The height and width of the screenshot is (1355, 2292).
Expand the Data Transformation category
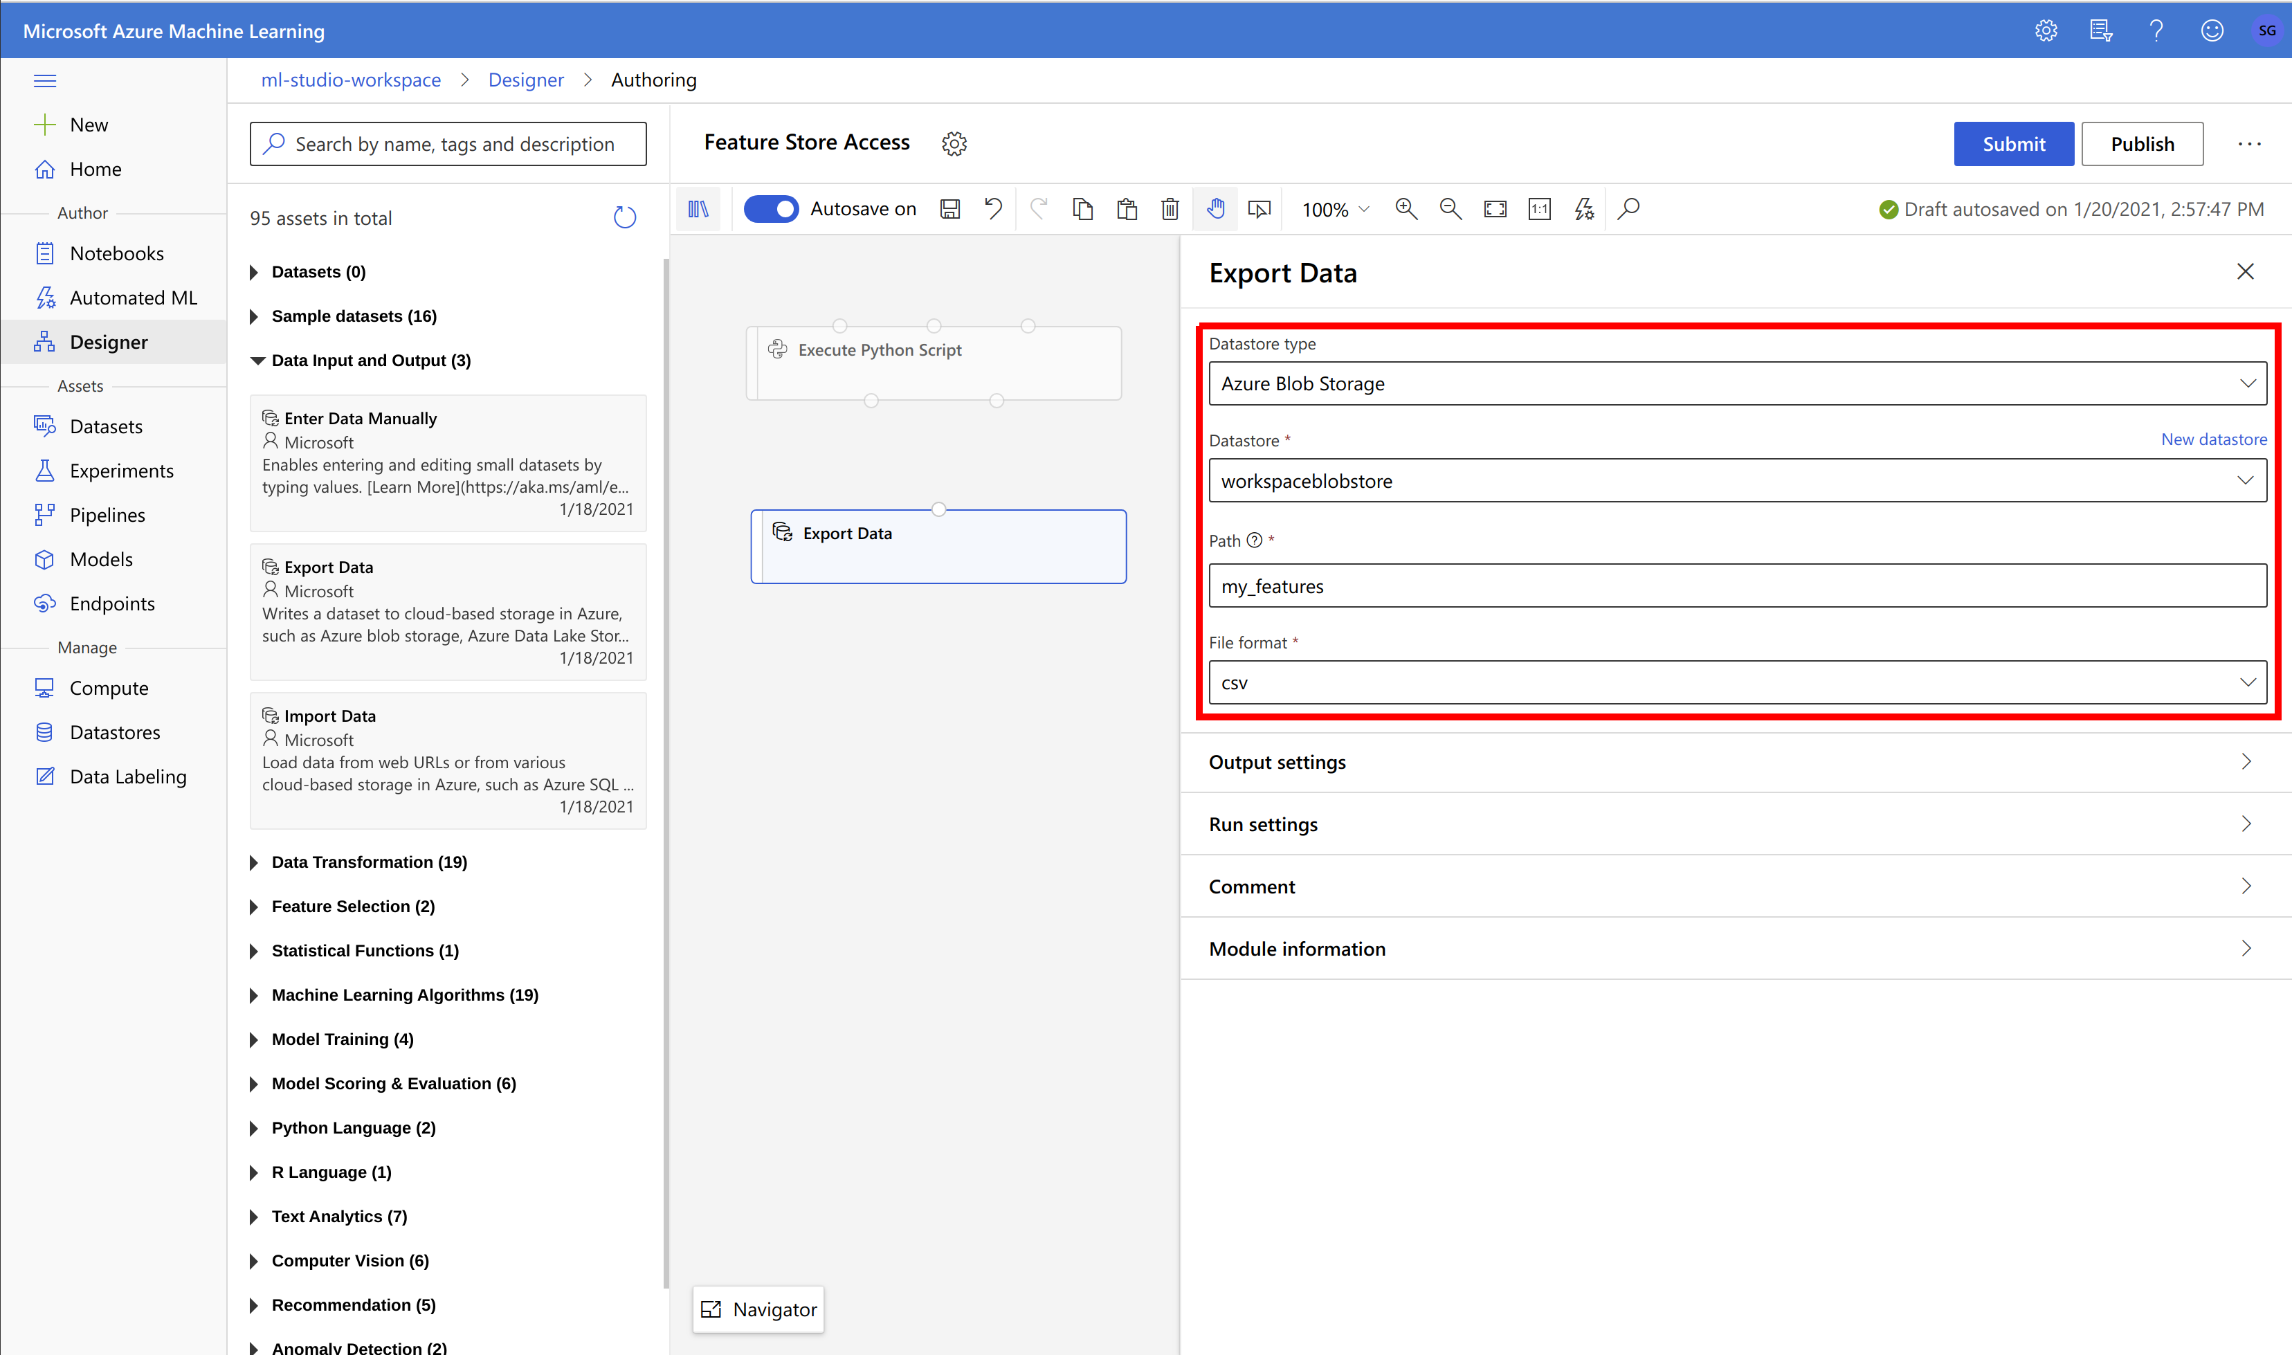coord(369,862)
